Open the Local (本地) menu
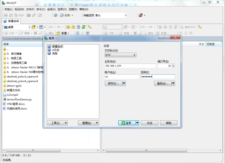The height and width of the screenshot is (163, 225). tap(8, 9)
